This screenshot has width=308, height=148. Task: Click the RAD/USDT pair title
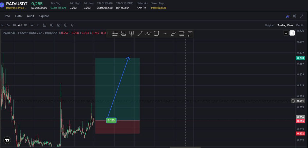pos(17,3)
